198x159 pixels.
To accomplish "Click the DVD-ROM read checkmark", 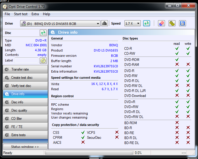I will (177, 59).
